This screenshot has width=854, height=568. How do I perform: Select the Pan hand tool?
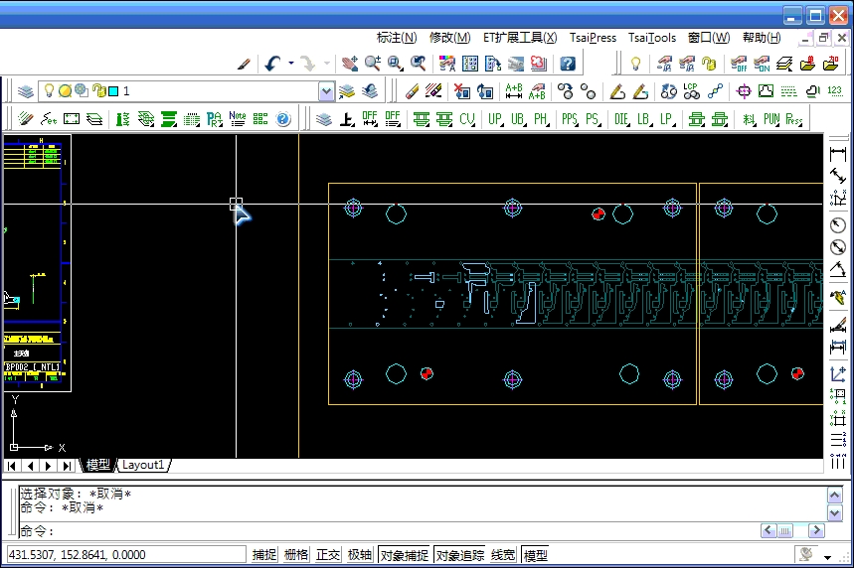point(349,64)
